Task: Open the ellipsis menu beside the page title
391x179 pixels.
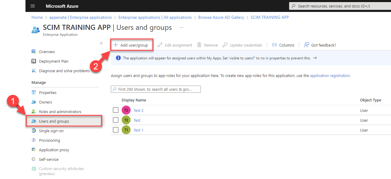Action: click(x=181, y=27)
